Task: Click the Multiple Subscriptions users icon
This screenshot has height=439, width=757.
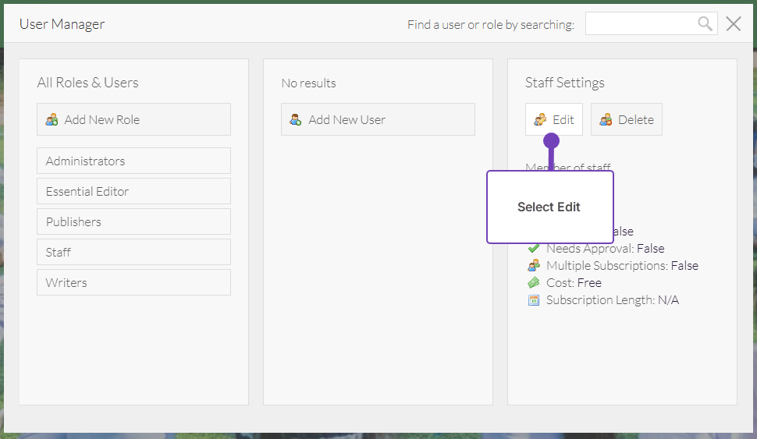Action: [x=534, y=266]
